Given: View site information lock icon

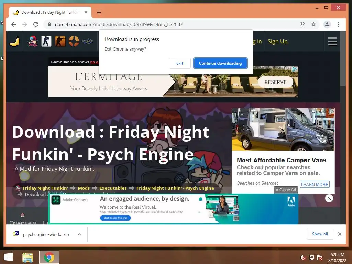Looking at the screenshot, I should point(49,24).
